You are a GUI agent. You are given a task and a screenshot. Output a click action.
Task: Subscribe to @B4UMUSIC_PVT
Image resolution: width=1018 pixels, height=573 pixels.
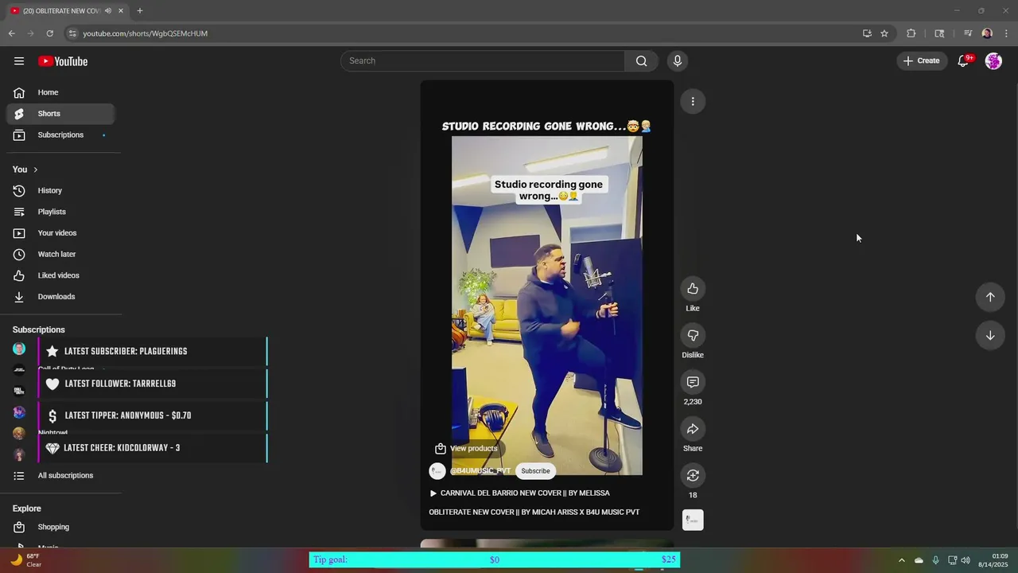pyautogui.click(x=535, y=471)
